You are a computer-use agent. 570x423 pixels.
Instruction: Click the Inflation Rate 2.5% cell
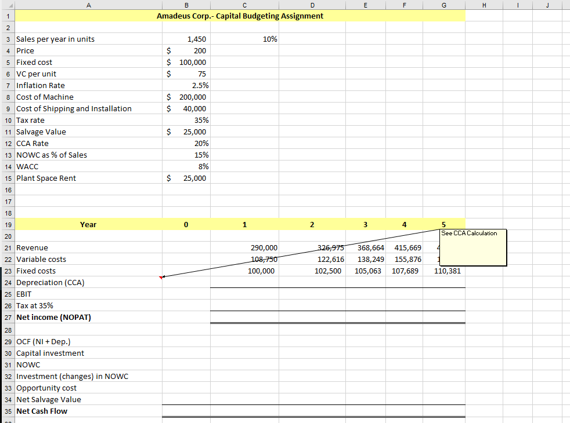pos(186,85)
